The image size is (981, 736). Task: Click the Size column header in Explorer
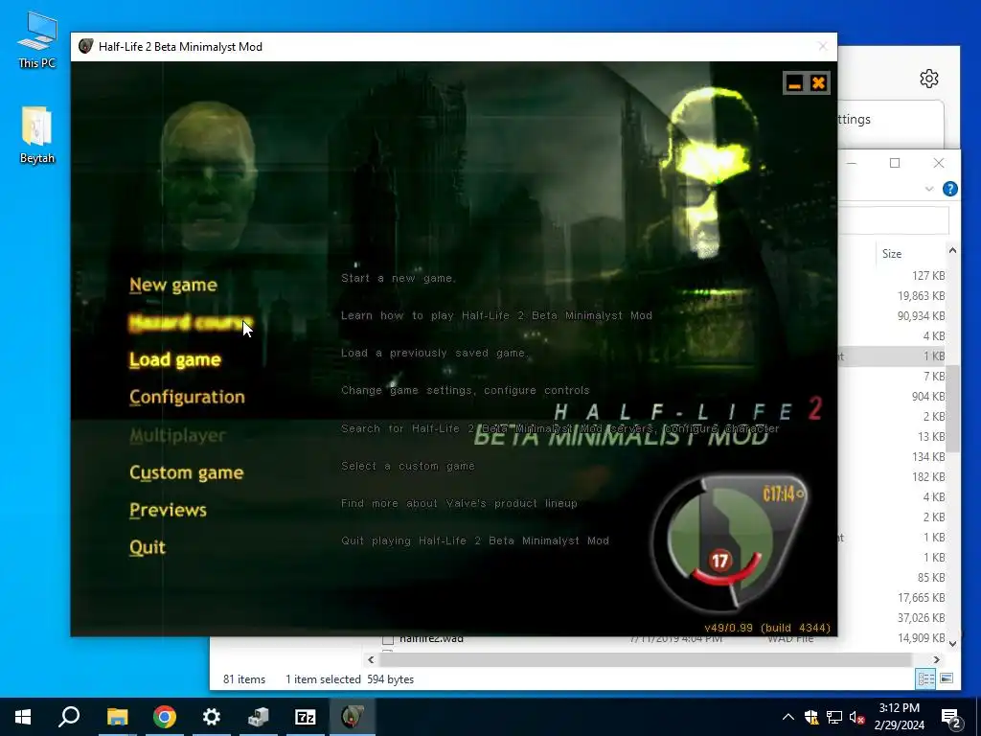(x=892, y=253)
